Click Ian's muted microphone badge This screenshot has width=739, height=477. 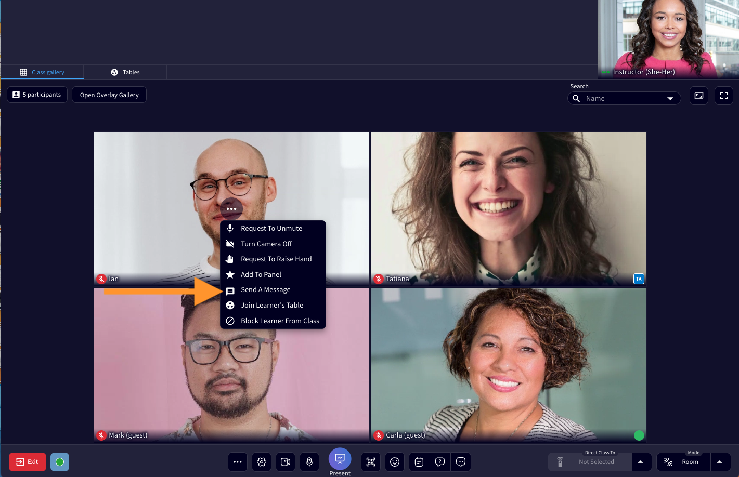click(x=101, y=279)
